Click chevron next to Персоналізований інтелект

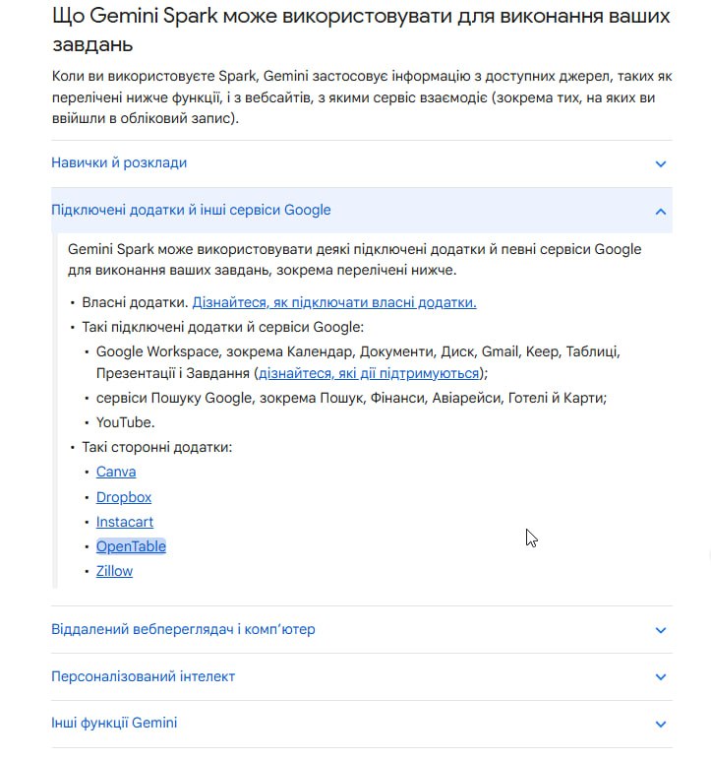click(x=660, y=676)
